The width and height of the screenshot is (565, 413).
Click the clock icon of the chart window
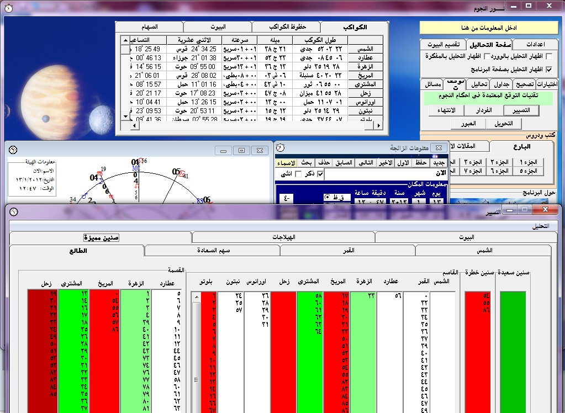click(x=13, y=150)
